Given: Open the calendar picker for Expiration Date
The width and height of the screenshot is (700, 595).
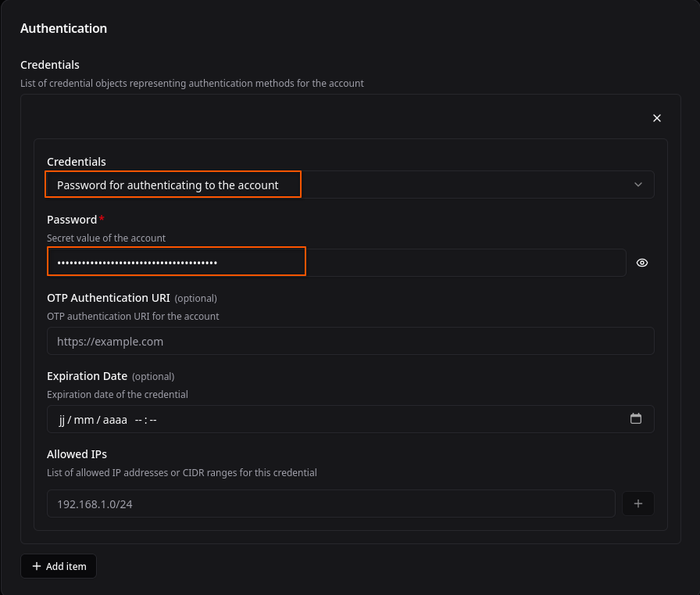Looking at the screenshot, I should pos(636,419).
